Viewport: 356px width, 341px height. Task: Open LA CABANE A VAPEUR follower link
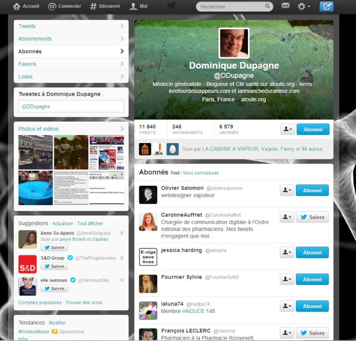[230, 149]
